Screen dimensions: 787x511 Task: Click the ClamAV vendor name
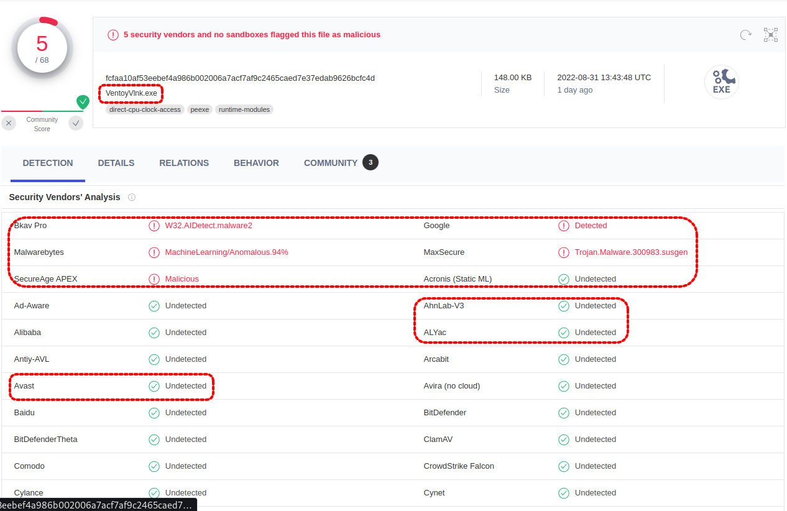tap(438, 440)
